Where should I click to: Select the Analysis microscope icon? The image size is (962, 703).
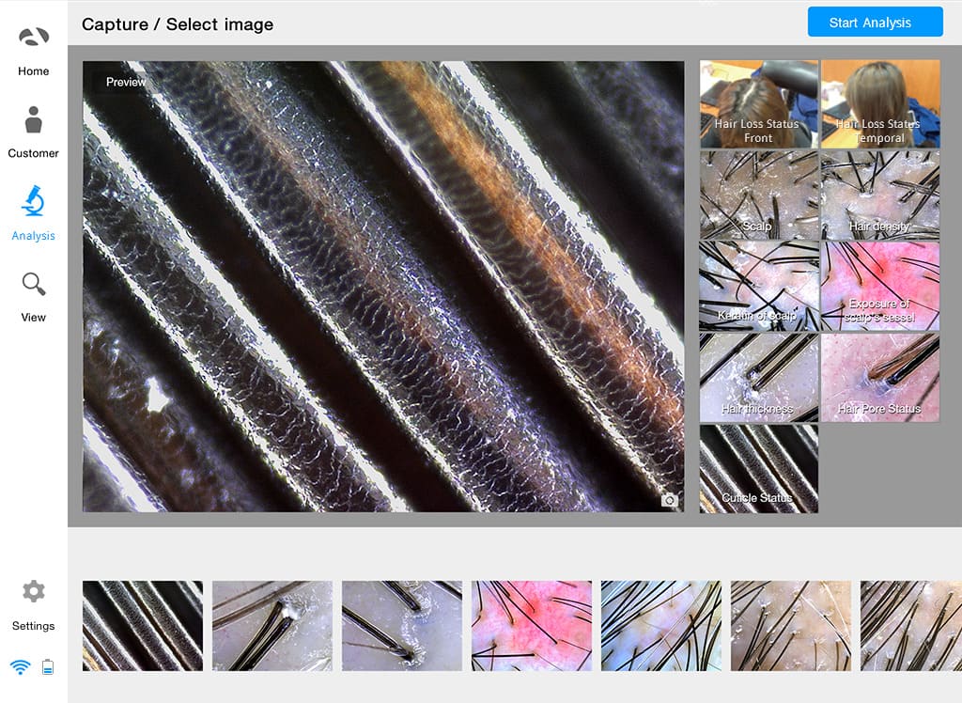pos(33,201)
